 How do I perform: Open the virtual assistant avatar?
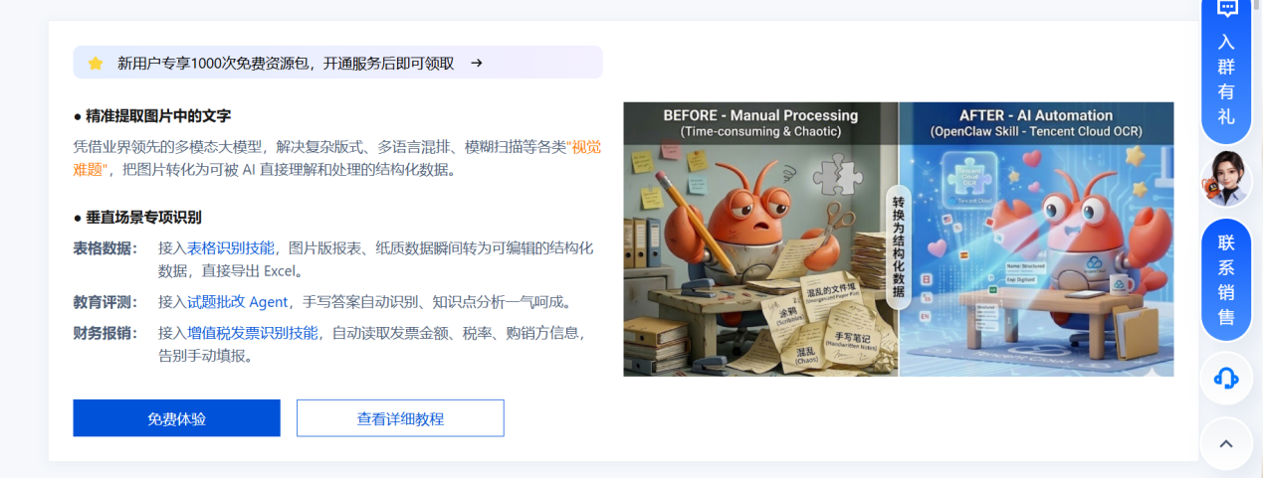[x=1226, y=179]
